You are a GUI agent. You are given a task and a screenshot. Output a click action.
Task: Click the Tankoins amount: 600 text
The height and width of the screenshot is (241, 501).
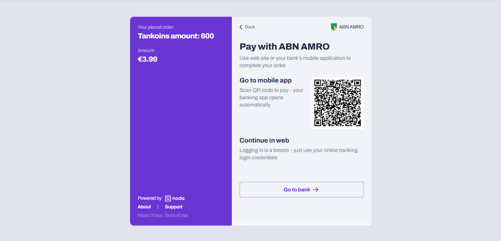(176, 36)
